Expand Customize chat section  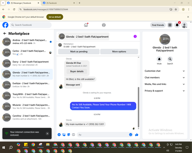coord(165,71)
